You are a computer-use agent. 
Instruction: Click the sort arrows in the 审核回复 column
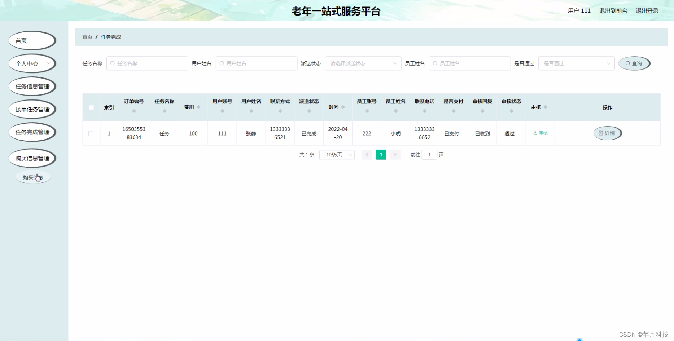pyautogui.click(x=482, y=111)
